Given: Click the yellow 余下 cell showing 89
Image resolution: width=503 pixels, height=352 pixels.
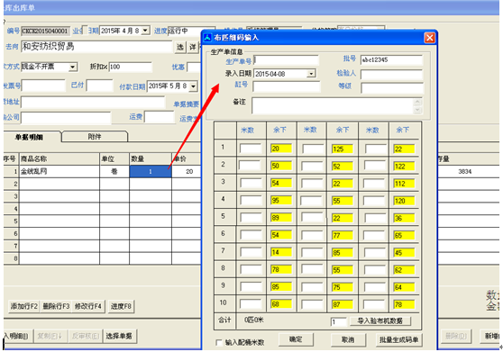Looking at the screenshot, I should [281, 218].
